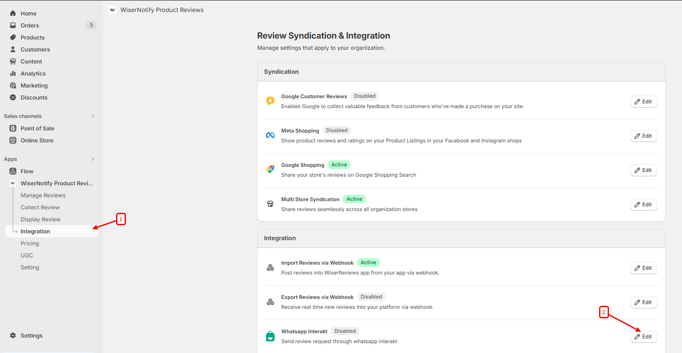Click the Point of Sale icon
The image size is (682, 353).
[x=13, y=128]
